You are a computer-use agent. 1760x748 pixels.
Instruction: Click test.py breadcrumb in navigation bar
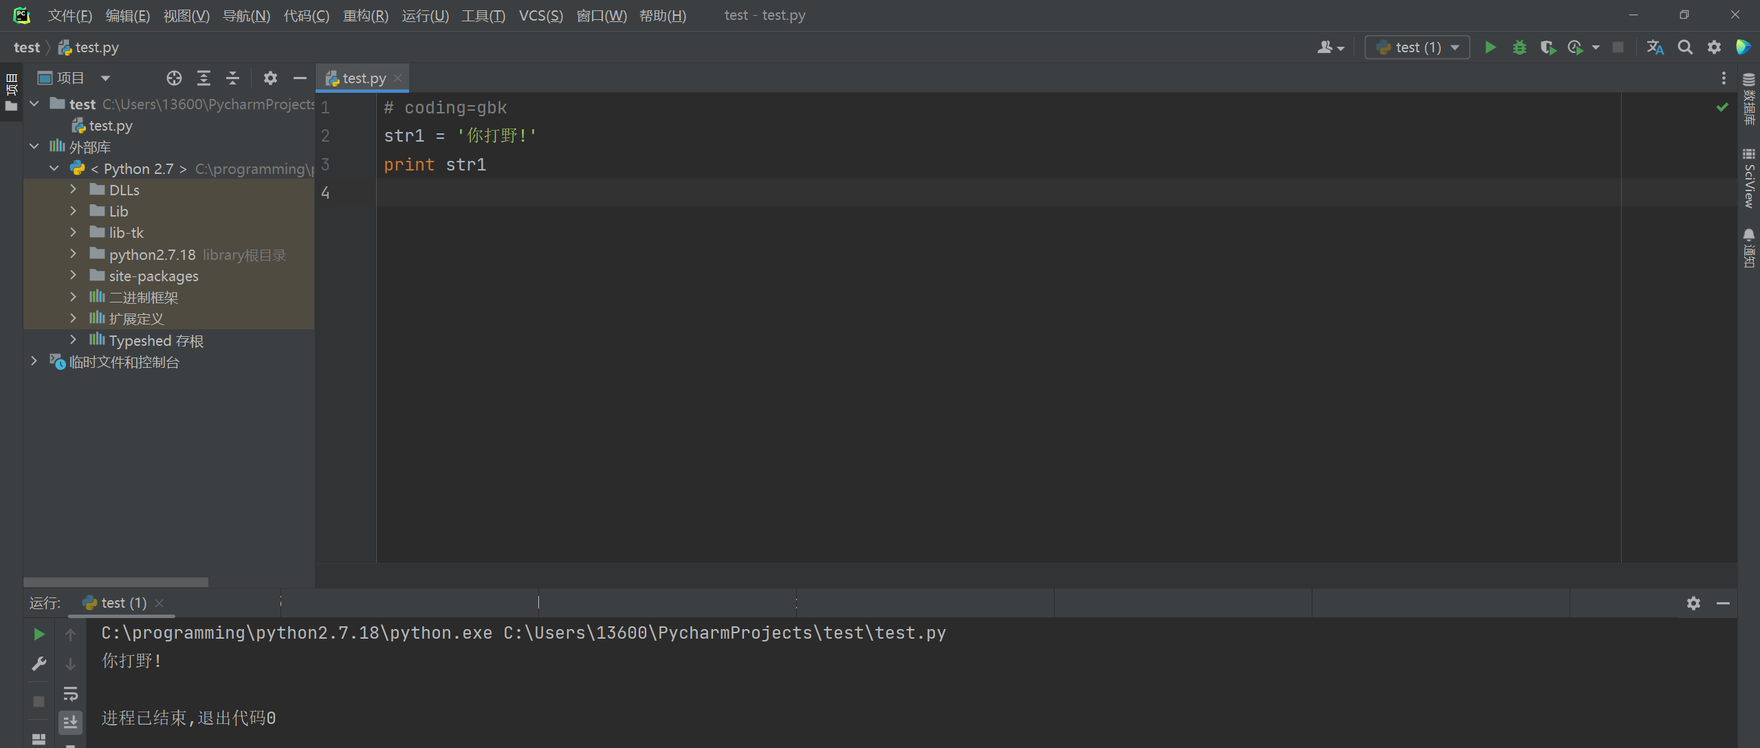click(89, 47)
